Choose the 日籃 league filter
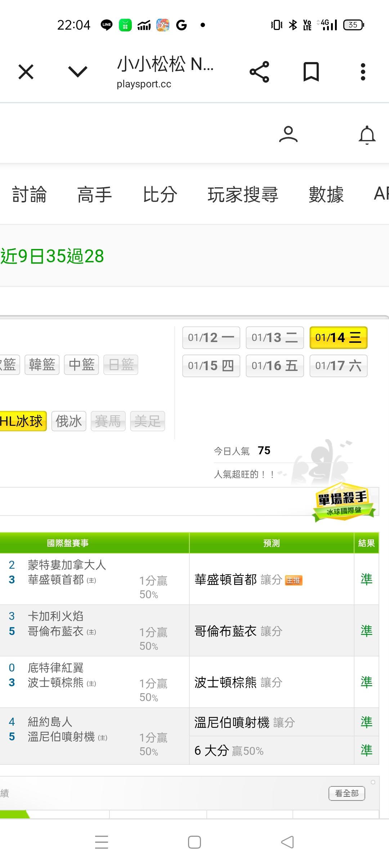This screenshot has height=866, width=389. (x=121, y=364)
